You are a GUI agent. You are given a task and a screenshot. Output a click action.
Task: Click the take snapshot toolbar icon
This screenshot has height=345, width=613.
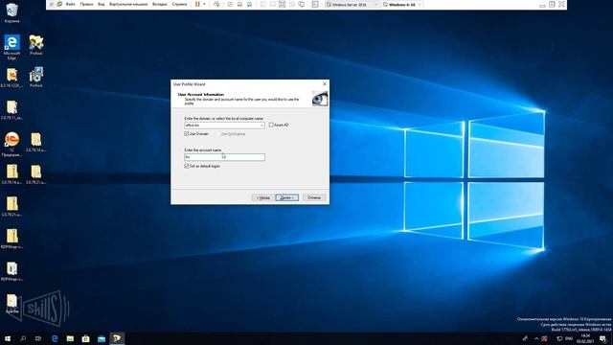click(230, 4)
